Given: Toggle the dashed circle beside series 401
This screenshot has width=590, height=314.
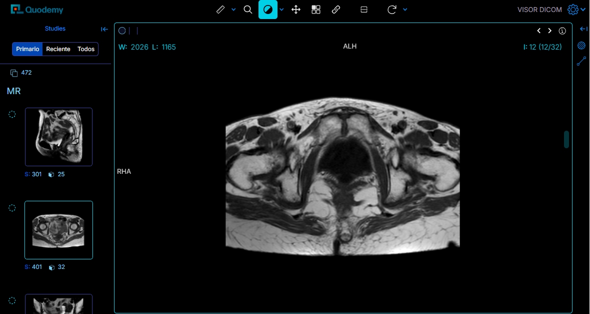Looking at the screenshot, I should click(x=12, y=208).
